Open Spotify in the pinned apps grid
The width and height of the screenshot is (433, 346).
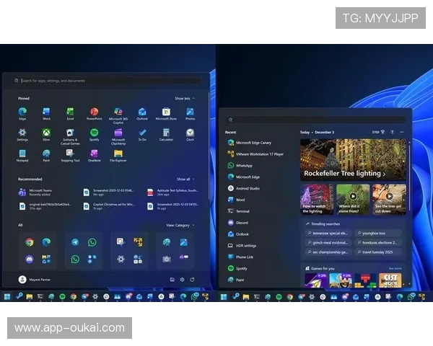tap(94, 133)
